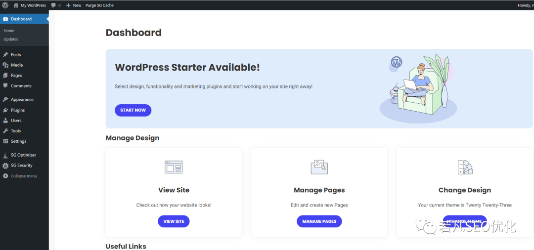Click the Manage Design section heading
Image resolution: width=534 pixels, height=250 pixels.
133,138
